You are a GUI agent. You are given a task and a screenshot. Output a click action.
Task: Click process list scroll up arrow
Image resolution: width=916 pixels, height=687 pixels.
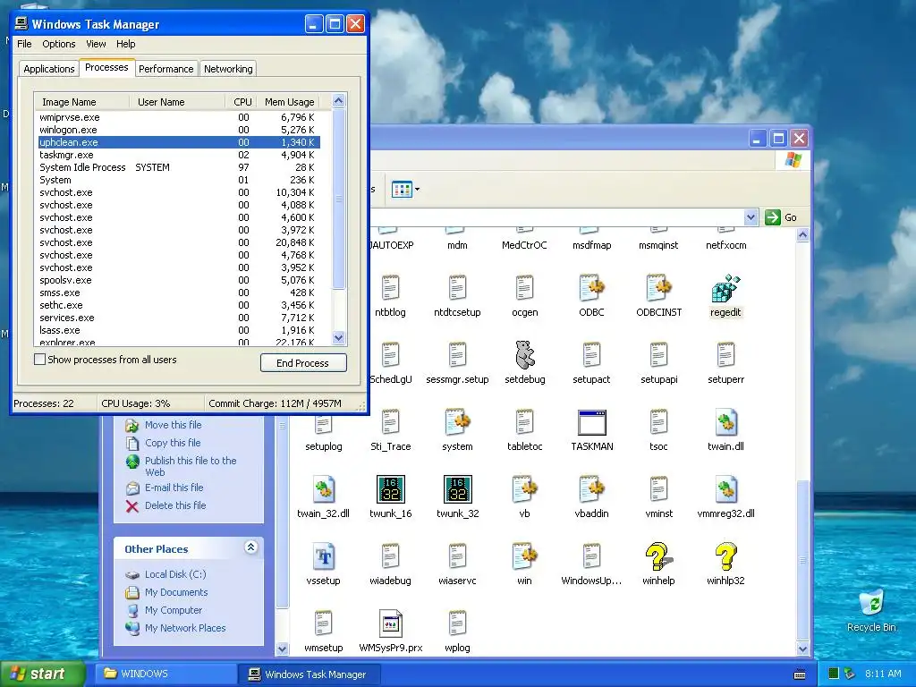pos(338,100)
